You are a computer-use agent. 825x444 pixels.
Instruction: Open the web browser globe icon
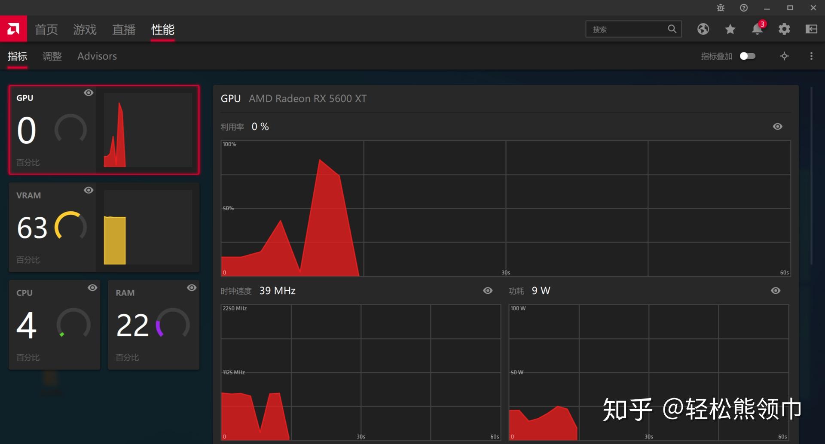[x=703, y=29]
